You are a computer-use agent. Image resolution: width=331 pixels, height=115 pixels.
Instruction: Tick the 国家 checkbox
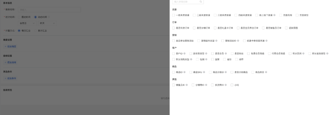(x=213, y=59)
